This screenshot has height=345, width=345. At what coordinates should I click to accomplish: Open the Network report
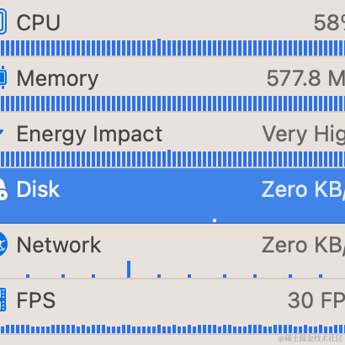click(x=172, y=251)
